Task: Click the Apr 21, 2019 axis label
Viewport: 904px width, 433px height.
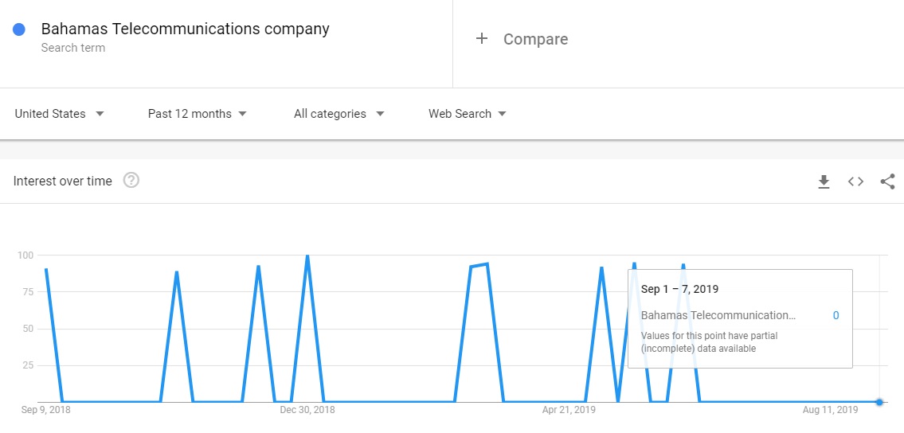Action: (x=569, y=411)
